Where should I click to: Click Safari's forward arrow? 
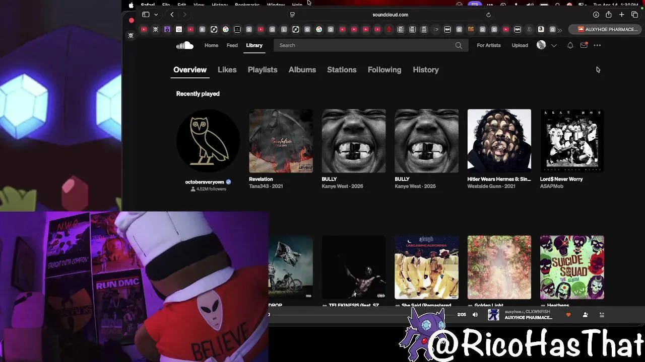click(x=184, y=15)
